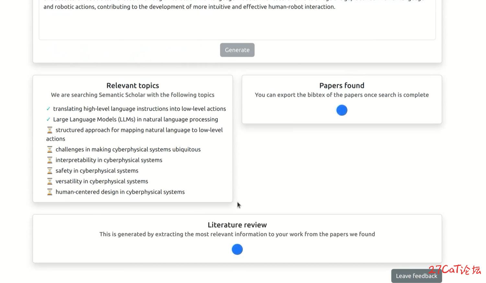Click hourglass next to versatility topic
The height and width of the screenshot is (283, 486).
click(50, 181)
